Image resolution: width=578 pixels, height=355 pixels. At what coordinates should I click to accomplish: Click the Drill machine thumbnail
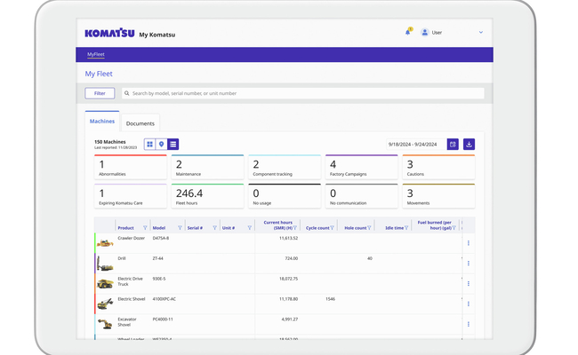(105, 264)
